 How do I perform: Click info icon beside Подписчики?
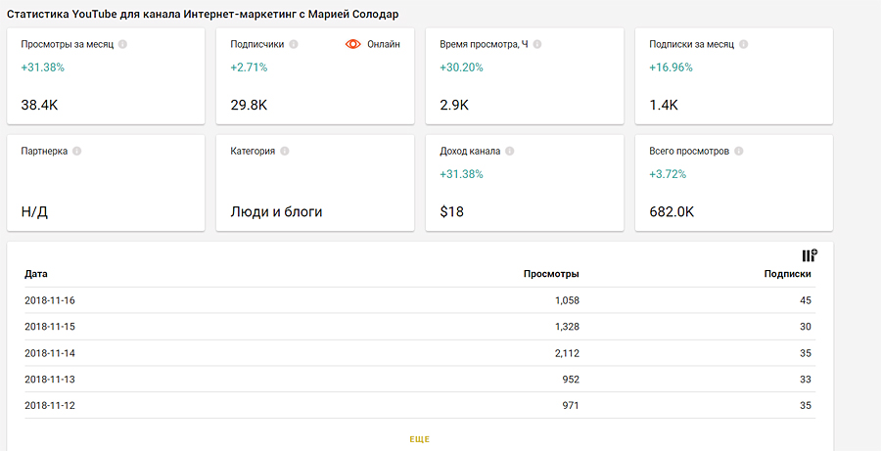point(294,44)
